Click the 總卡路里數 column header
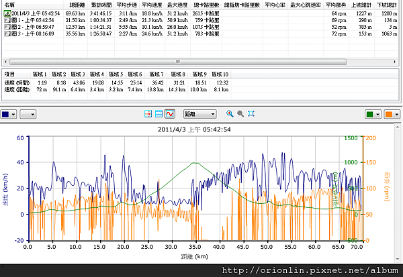This screenshot has width=403, height=277. (x=206, y=5)
